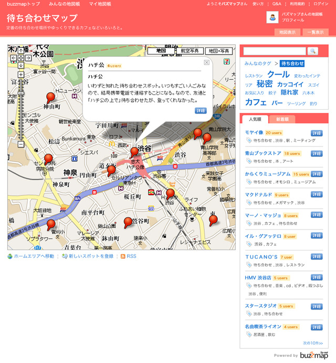The height and width of the screenshot is (363, 336).
Task: Select the カッコイイ tag
Action: tap(290, 84)
